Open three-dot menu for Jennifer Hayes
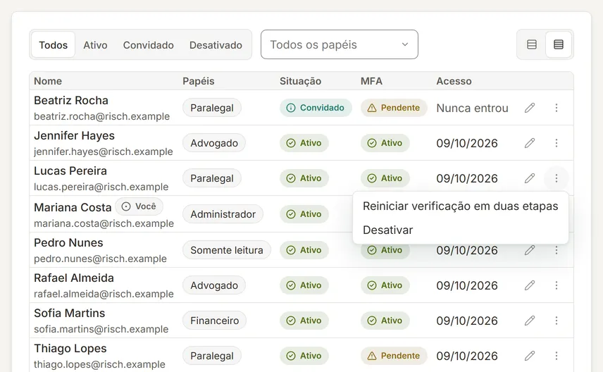The image size is (603, 372). click(x=556, y=143)
